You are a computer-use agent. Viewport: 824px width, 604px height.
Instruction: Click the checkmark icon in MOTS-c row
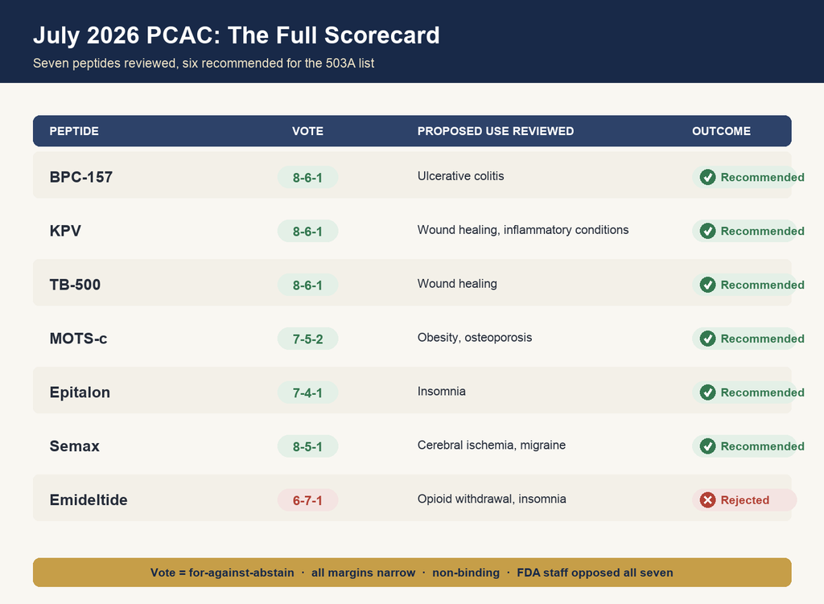pyautogui.click(x=707, y=339)
